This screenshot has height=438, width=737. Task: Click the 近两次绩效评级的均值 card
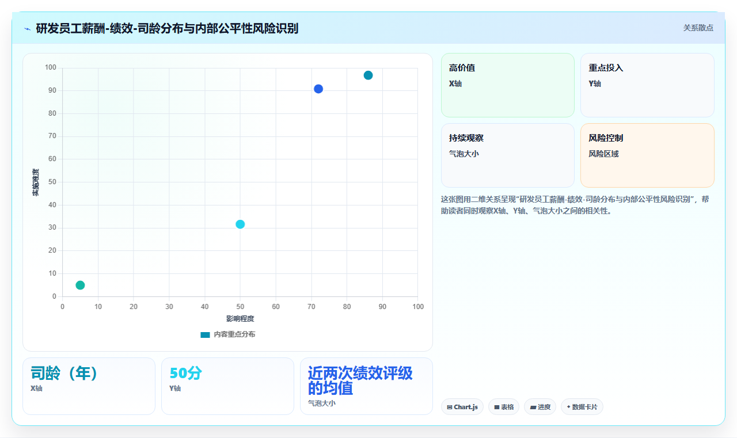[366, 386]
